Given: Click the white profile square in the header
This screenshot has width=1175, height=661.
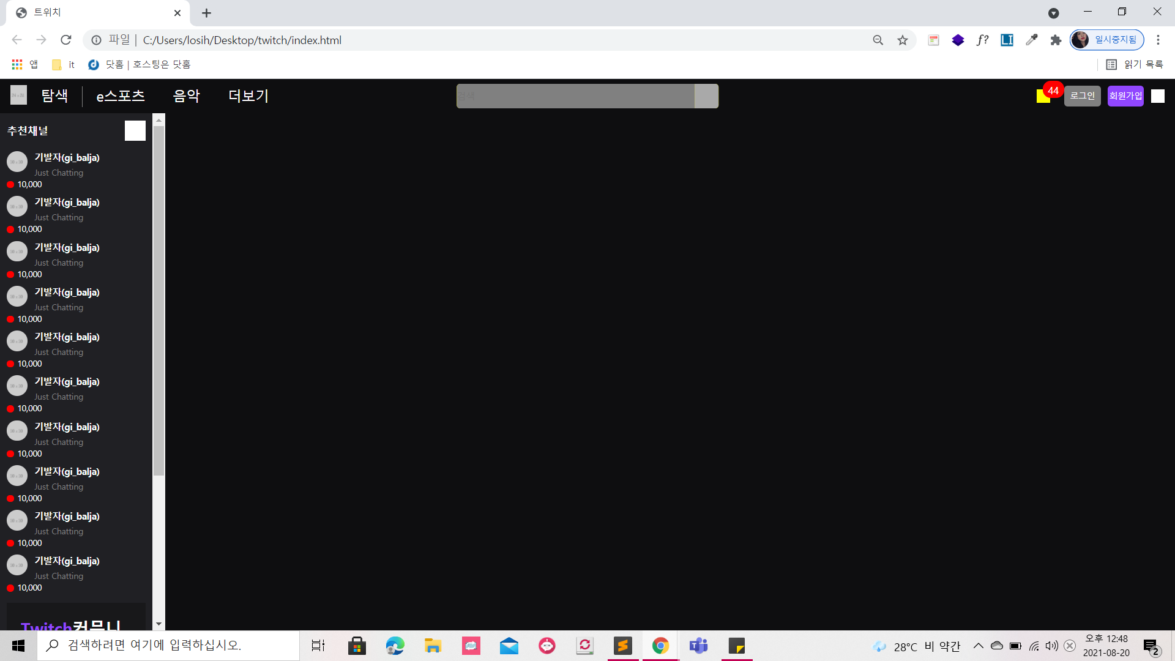Looking at the screenshot, I should click(x=1157, y=96).
